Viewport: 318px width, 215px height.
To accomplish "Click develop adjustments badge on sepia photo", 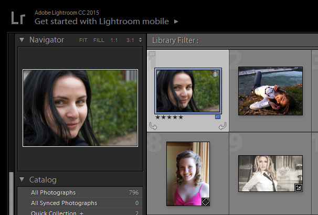I will [299, 187].
